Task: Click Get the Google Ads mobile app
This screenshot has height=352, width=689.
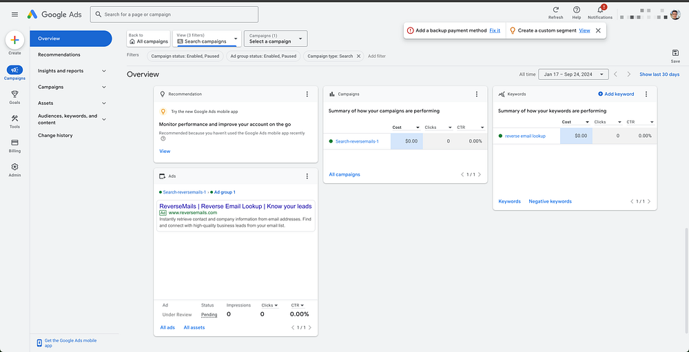Action: point(70,343)
